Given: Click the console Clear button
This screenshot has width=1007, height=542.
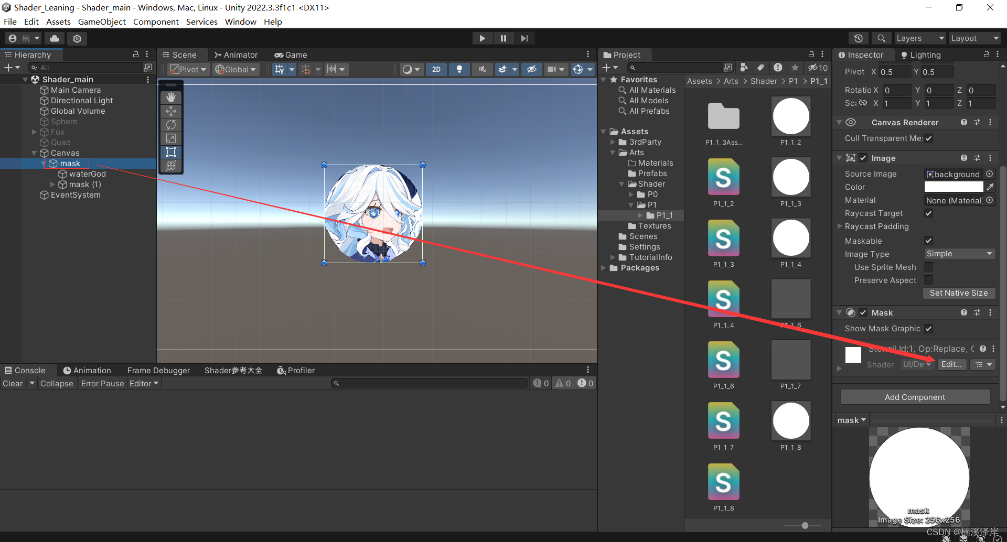Looking at the screenshot, I should [13, 384].
